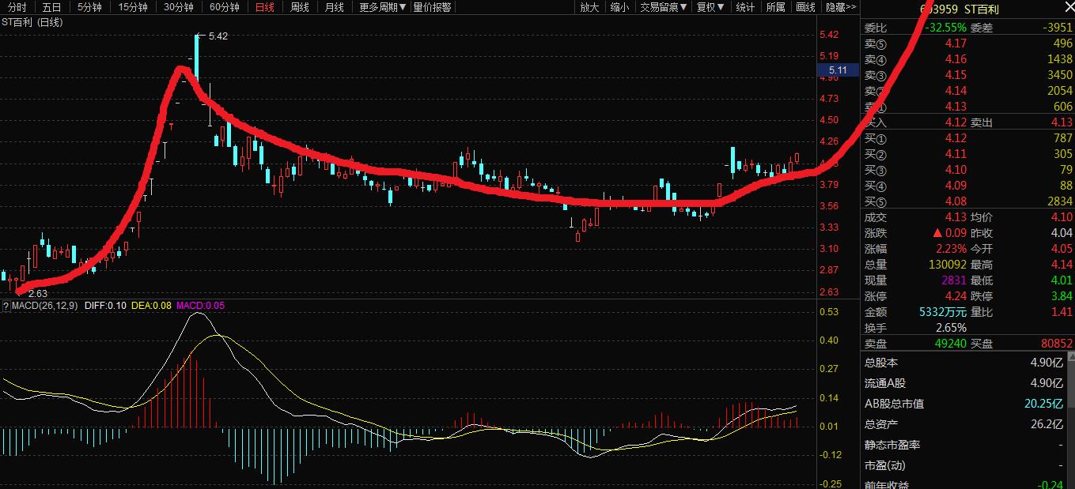Screen dimensions: 1075x489
Task: Click the 最高 value 4.14
Action: click(x=1062, y=265)
